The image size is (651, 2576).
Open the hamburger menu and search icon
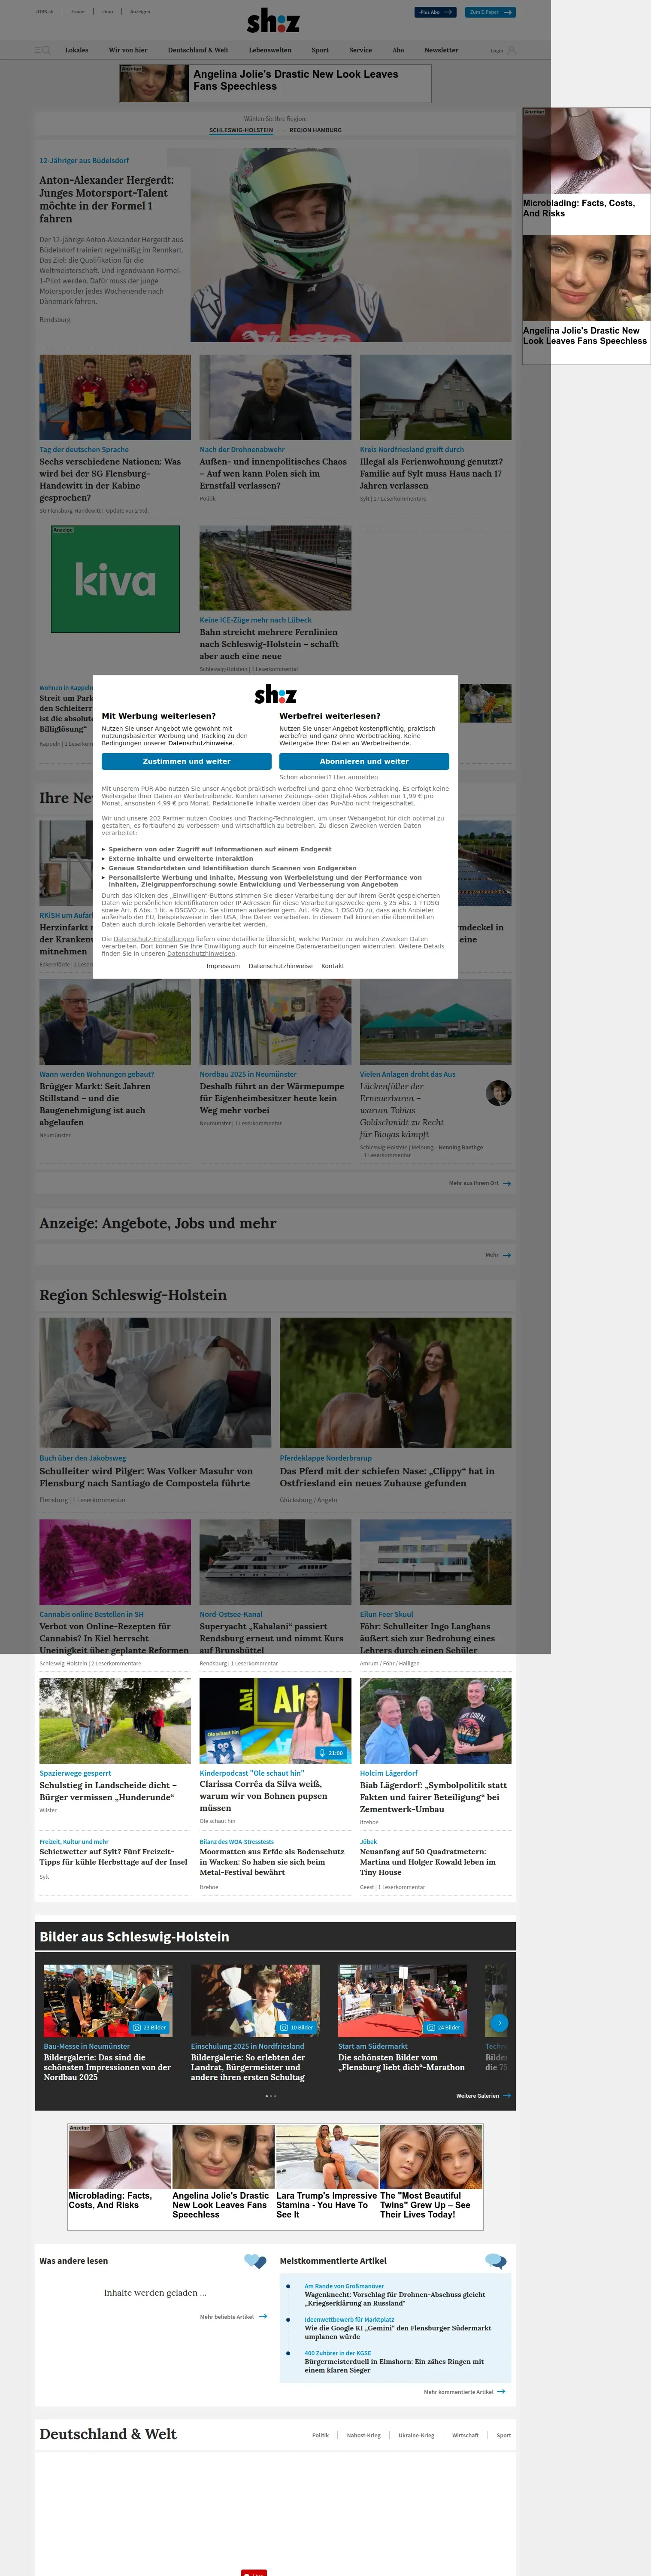pyautogui.click(x=42, y=50)
